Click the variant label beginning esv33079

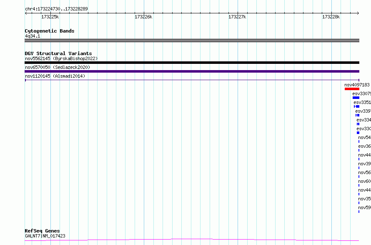pyautogui.click(x=361, y=93)
